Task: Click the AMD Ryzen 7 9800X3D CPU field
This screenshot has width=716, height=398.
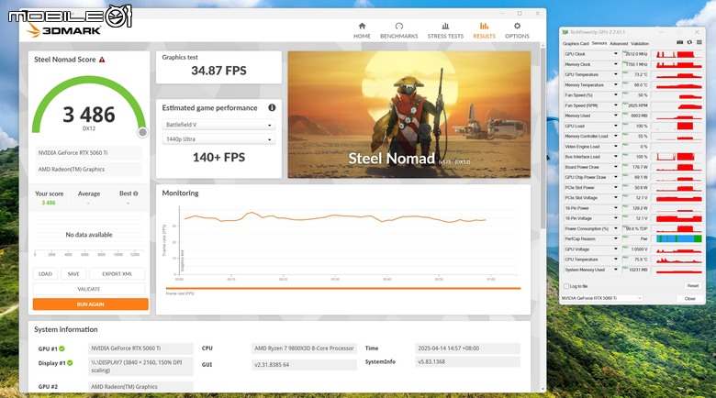Action: tap(304, 348)
